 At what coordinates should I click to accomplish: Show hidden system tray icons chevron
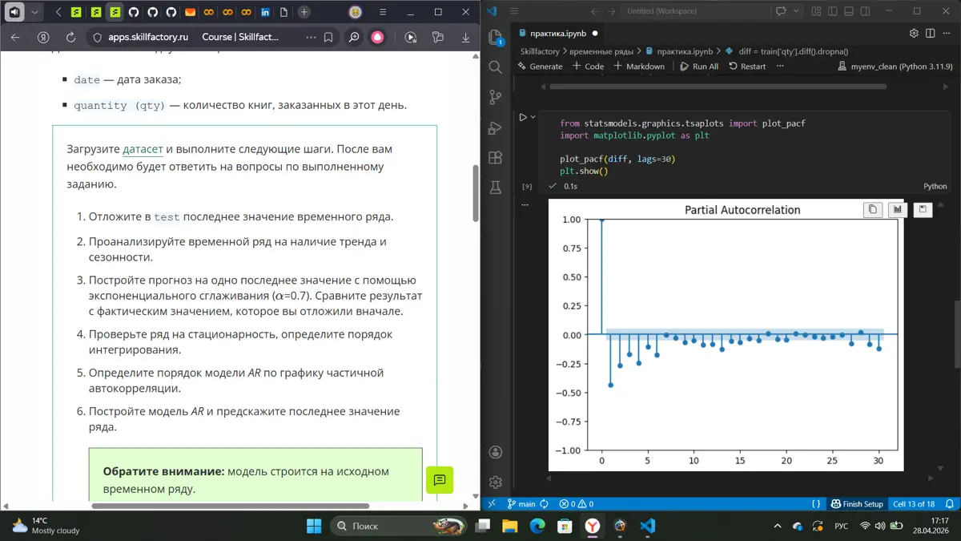[778, 526]
